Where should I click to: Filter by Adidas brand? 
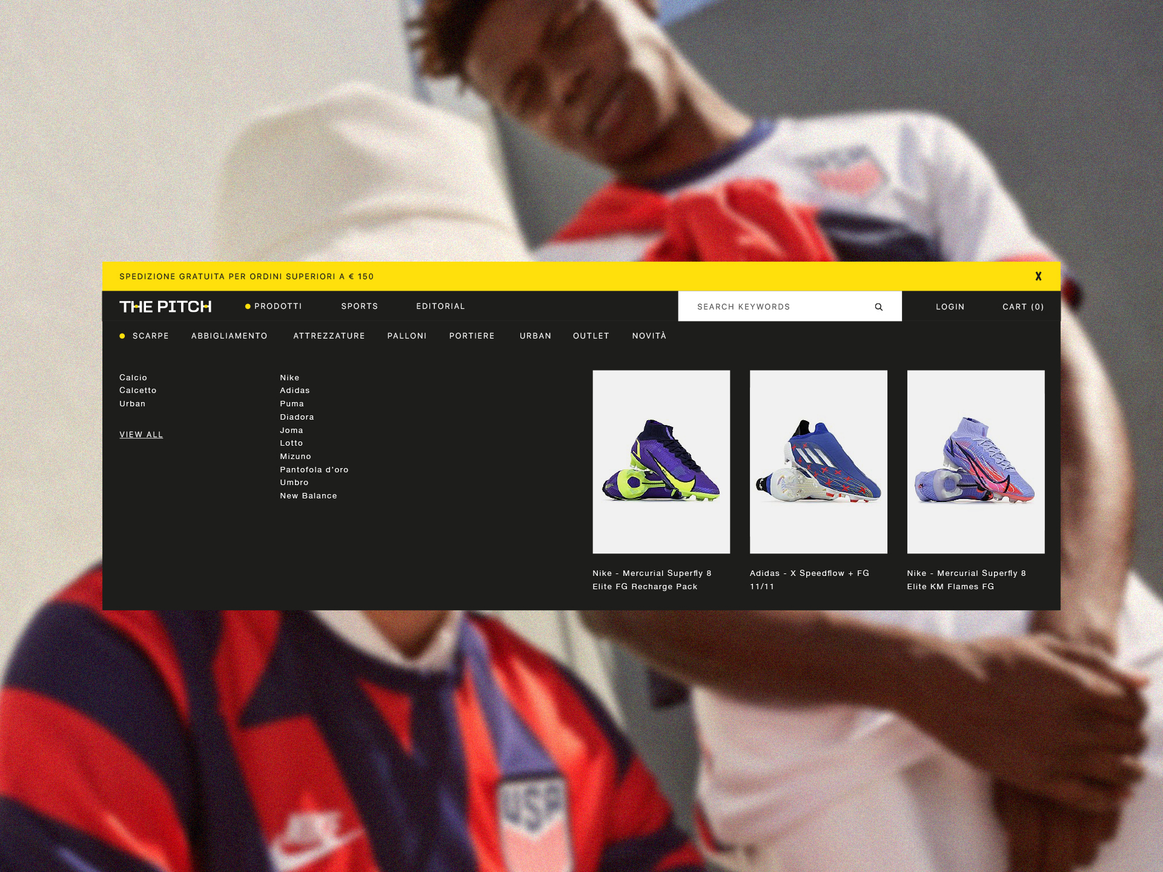coord(295,391)
